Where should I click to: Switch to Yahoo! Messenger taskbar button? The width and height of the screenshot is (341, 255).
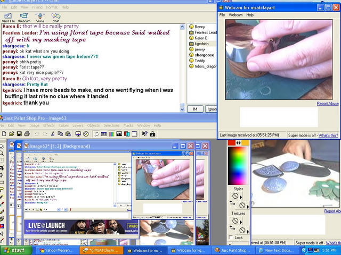pyautogui.click(x=56, y=250)
